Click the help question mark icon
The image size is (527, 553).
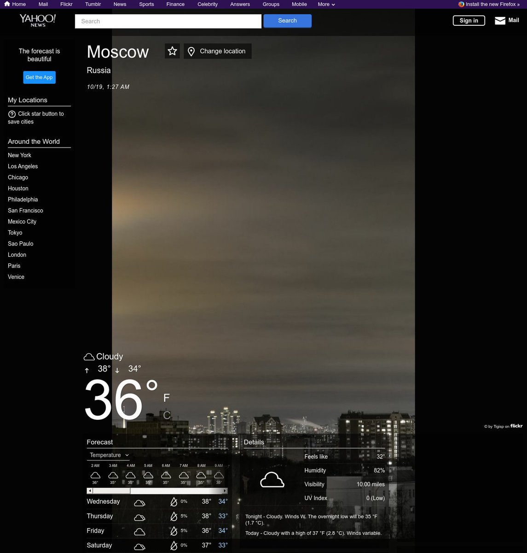(x=12, y=114)
